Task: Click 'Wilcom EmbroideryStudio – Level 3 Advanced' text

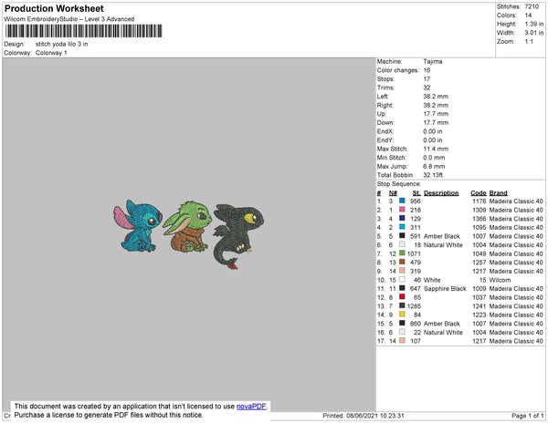Action: pyautogui.click(x=69, y=19)
